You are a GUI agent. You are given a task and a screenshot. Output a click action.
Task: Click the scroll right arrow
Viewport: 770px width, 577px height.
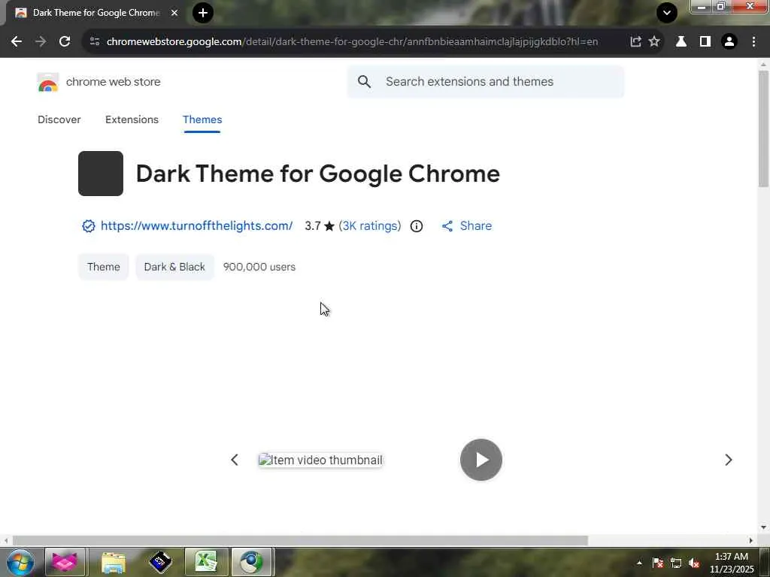click(x=751, y=541)
